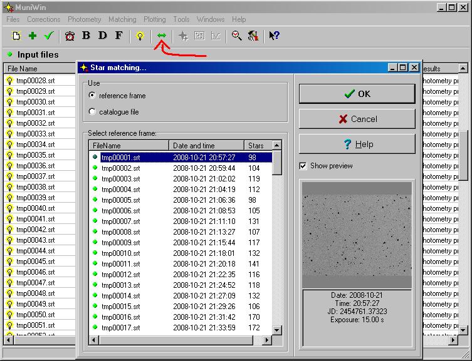
Task: Choose tmp00010.srt in reference frame list
Action: click(x=120, y=253)
